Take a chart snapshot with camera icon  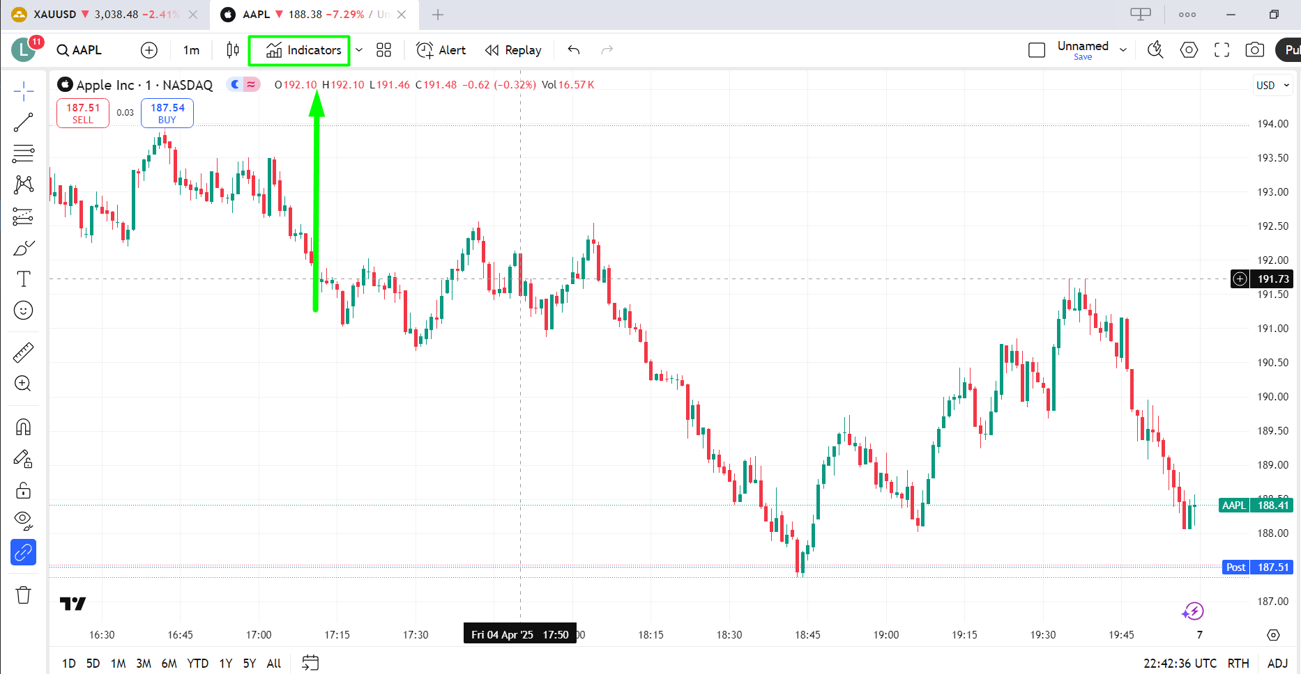[1254, 50]
